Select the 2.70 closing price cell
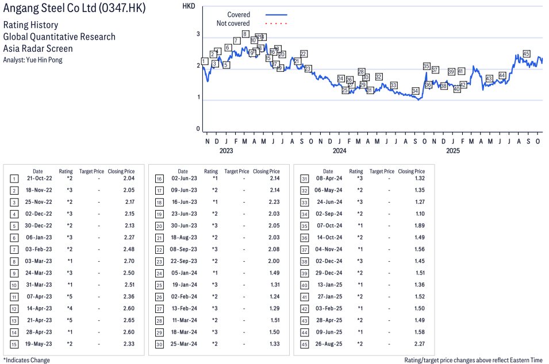 129,261
